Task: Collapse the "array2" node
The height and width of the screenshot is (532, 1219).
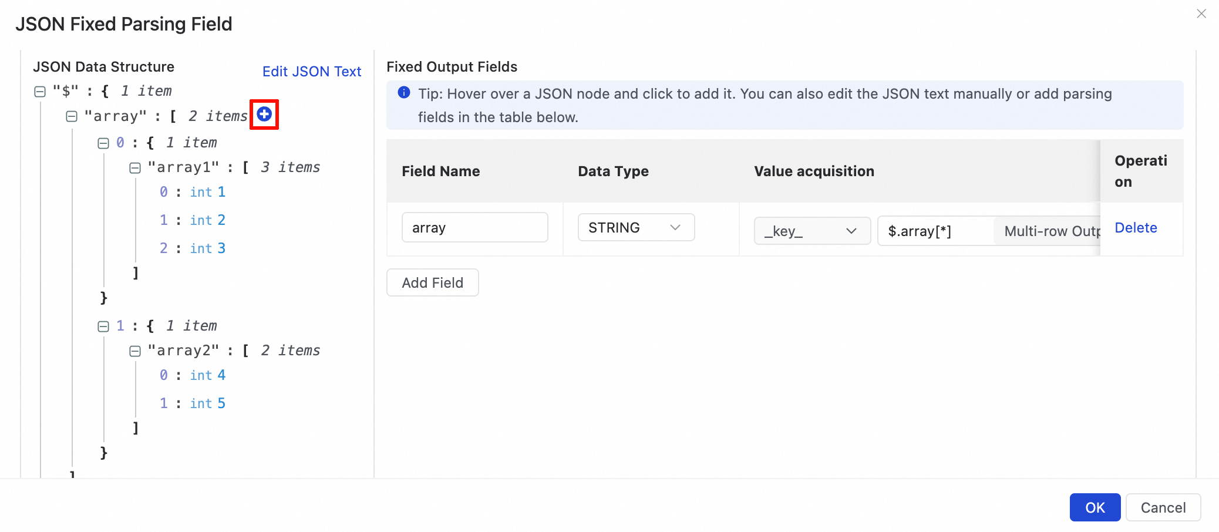Action: point(135,351)
